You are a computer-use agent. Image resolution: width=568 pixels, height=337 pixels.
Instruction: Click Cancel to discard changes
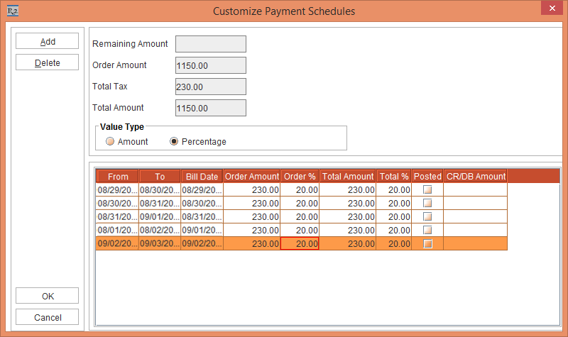pos(48,317)
